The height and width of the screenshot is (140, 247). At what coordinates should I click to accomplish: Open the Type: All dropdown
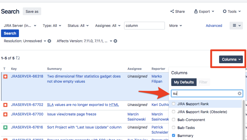click(52, 26)
